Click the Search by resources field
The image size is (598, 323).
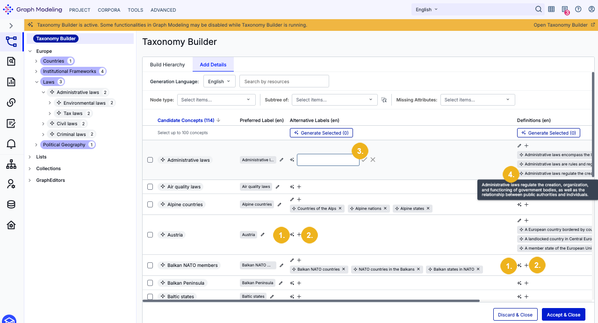pos(284,81)
